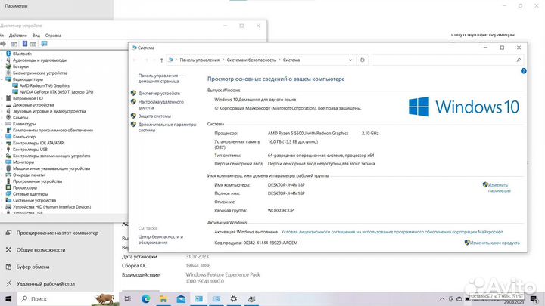
Task: Click search magnifier in Система window
Action: click(x=519, y=60)
